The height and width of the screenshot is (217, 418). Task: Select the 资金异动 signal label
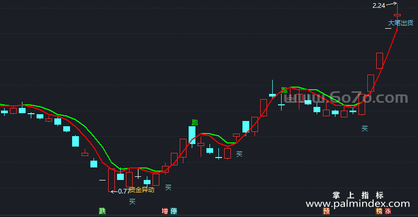[142, 190]
